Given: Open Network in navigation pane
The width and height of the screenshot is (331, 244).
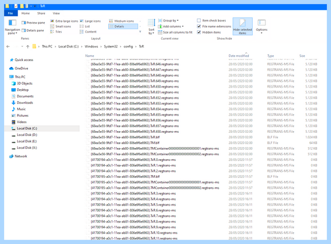Looking at the screenshot, I should (18, 156).
